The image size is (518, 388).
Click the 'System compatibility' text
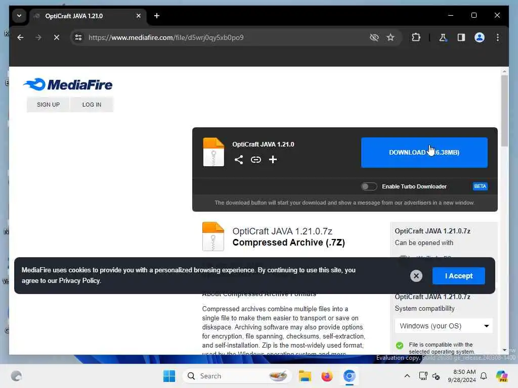tap(424, 309)
